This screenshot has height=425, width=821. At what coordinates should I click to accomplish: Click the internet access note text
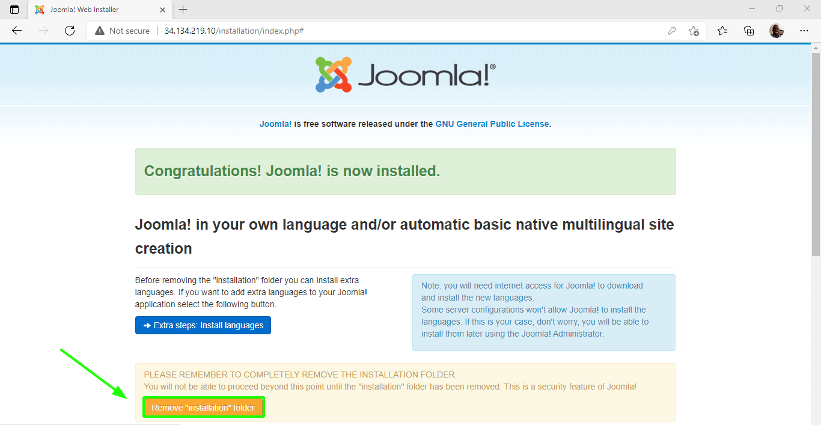534,310
